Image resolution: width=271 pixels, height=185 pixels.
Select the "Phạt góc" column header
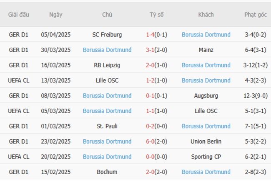point(256,15)
